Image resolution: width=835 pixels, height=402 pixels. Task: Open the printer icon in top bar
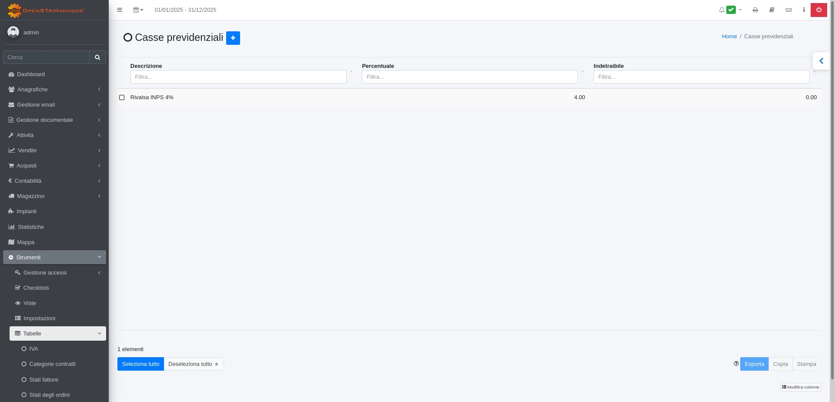coord(755,10)
